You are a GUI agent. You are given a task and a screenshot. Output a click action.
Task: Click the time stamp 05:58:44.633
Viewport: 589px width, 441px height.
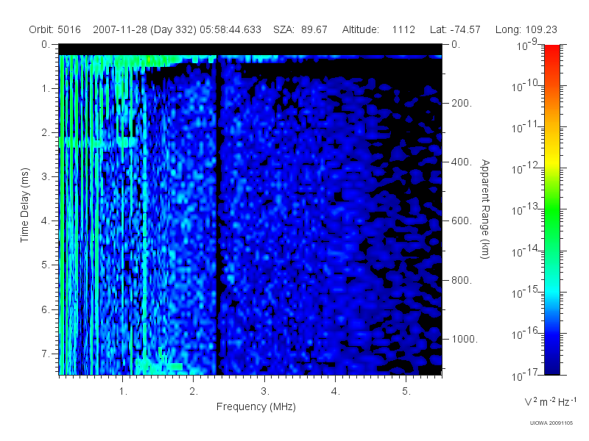click(x=230, y=29)
